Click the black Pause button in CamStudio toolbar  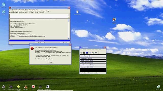84,53
